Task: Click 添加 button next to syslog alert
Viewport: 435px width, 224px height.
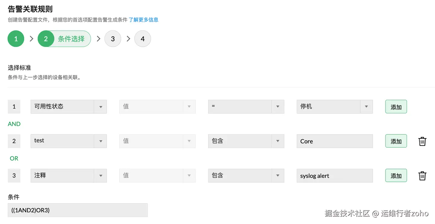Action: [396, 175]
